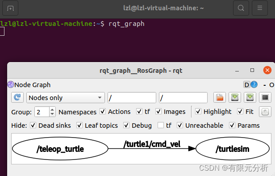The height and width of the screenshot is (176, 275).
Task: Uncheck Hide Params
Action: [232, 125]
